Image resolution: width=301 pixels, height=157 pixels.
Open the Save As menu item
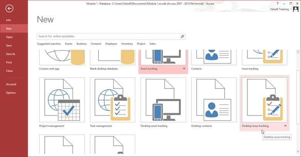[11, 54]
